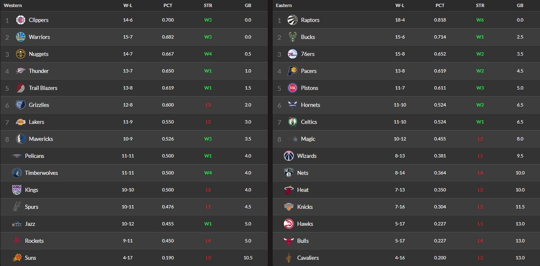Click the Bulls team logo
Viewport: 540px width, 266px height.
pos(288,241)
